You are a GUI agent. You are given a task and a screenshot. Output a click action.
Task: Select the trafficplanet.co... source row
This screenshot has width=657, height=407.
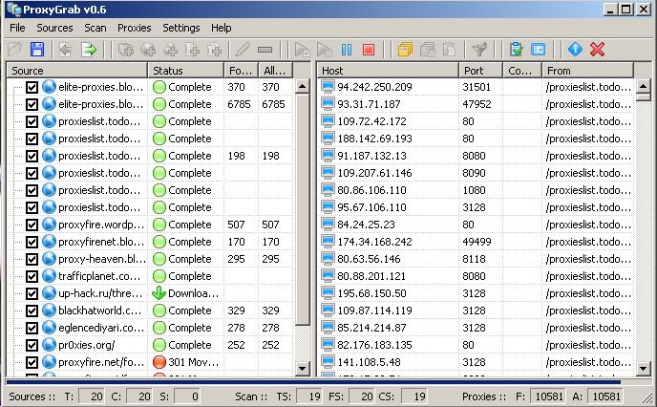pyautogui.click(x=101, y=276)
